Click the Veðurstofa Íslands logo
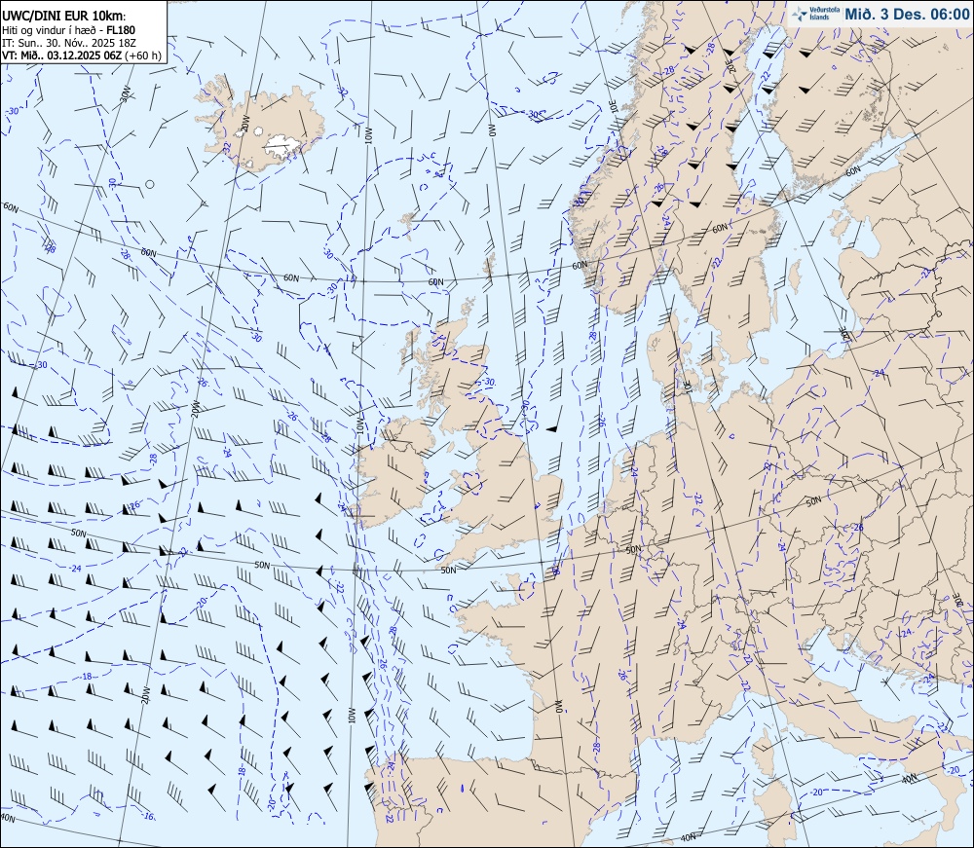The width and height of the screenshot is (974, 848). point(814,14)
